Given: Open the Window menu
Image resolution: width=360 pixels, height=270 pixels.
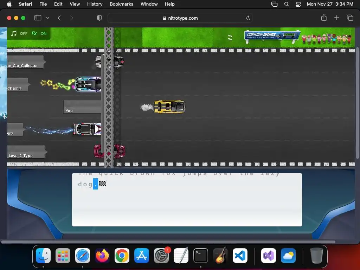Looking at the screenshot, I should point(149,4).
